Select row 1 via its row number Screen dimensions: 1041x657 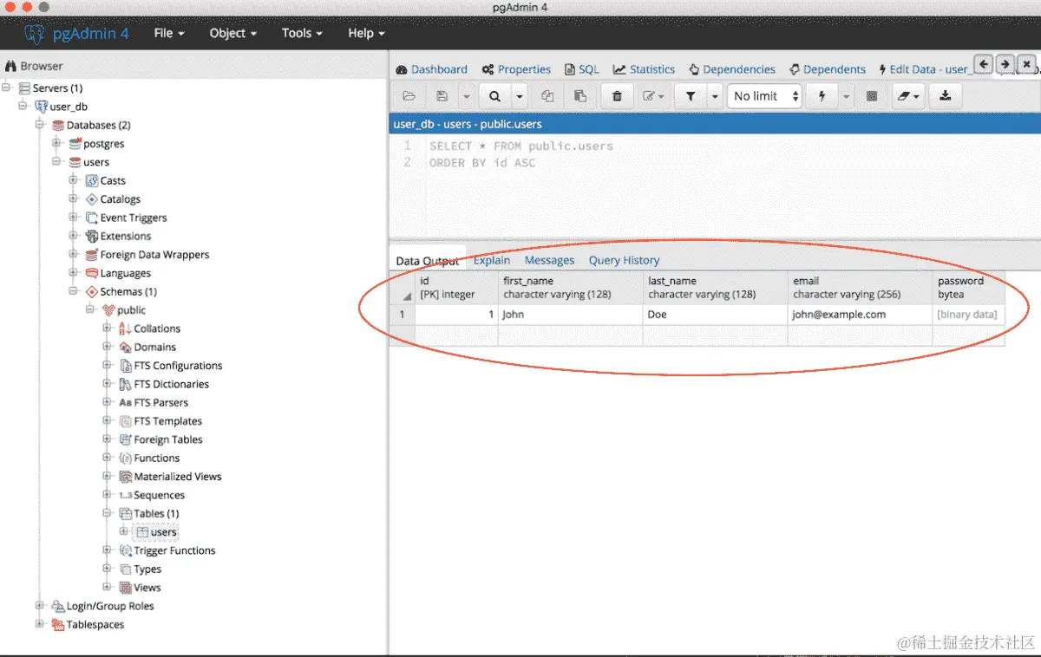pos(402,315)
